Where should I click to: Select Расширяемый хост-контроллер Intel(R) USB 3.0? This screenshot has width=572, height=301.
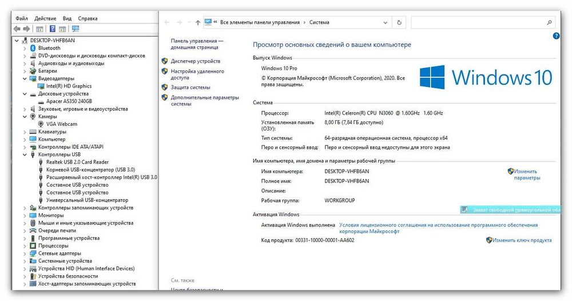[x=101, y=177]
